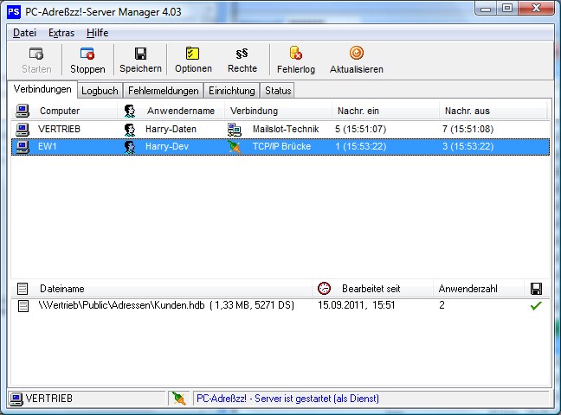Image resolution: width=561 pixels, height=415 pixels.
Task: Select the VERTRIEB computer row
Action: 280,130
